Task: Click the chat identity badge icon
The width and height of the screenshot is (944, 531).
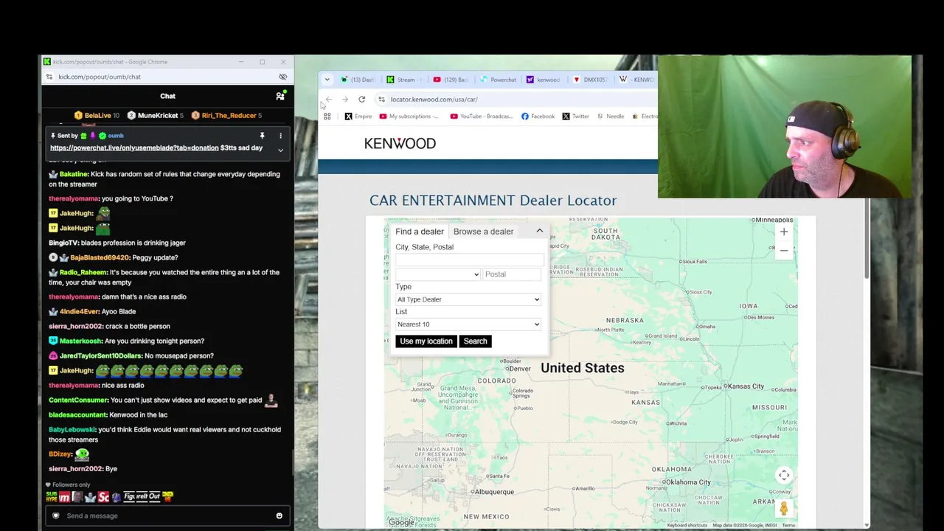Action: click(55, 516)
